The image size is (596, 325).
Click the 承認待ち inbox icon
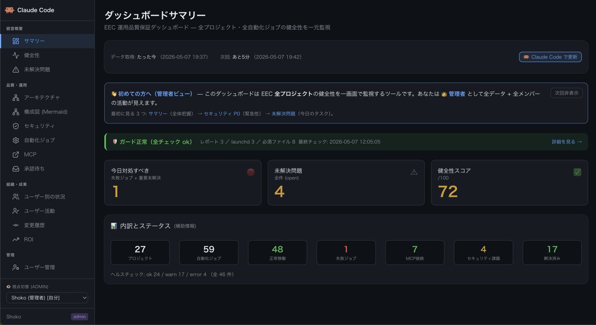pyautogui.click(x=16, y=169)
